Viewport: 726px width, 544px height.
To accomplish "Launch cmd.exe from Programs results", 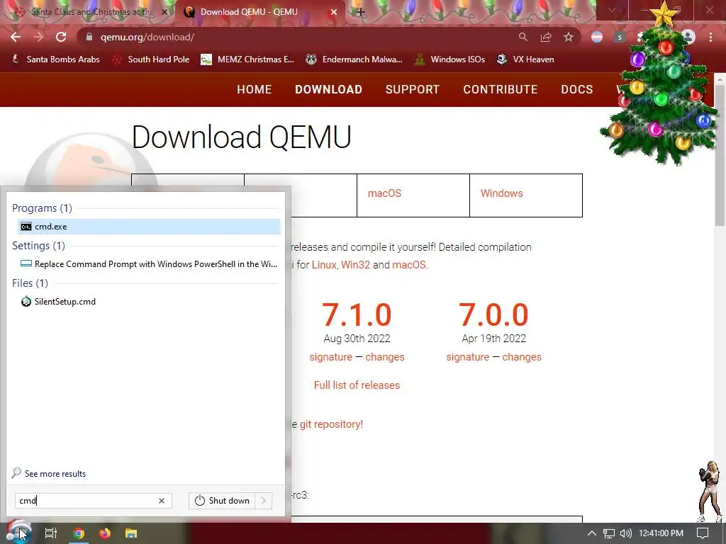I will tap(149, 227).
